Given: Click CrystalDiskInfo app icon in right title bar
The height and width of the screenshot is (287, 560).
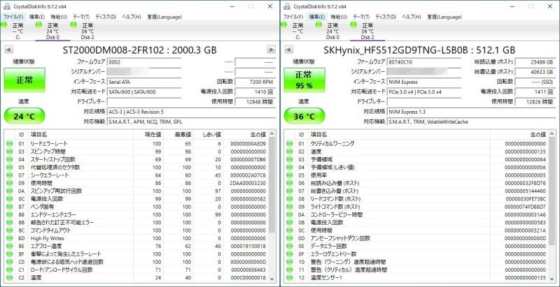Looking at the screenshot, I should click(286, 6).
